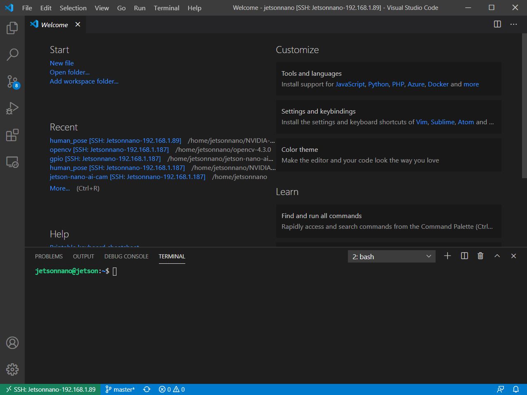527x395 pixels.
Task: Click the Sublime keybindings link
Action: point(443,122)
